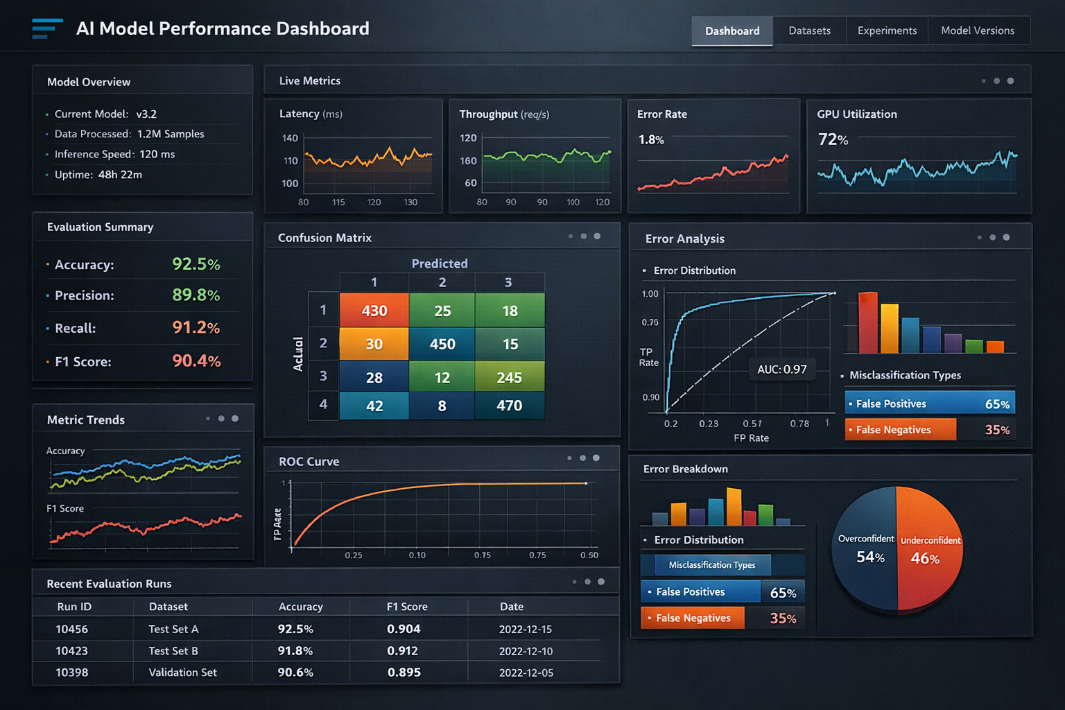The height and width of the screenshot is (710, 1065).
Task: Toggle the Accuracy series in Metric Trends
Action: (x=65, y=451)
